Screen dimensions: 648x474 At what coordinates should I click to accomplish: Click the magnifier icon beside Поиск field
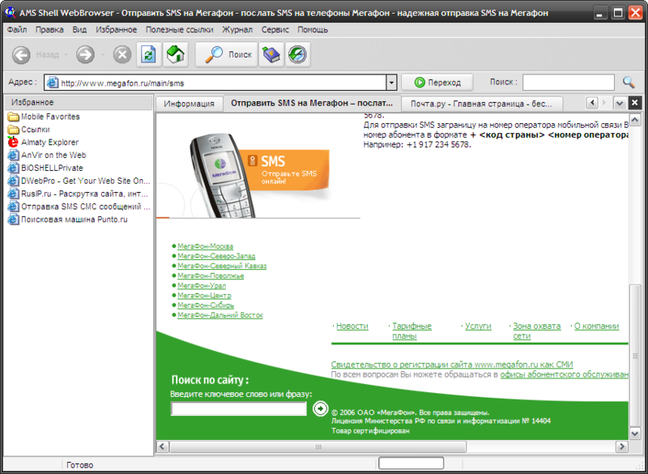629,82
